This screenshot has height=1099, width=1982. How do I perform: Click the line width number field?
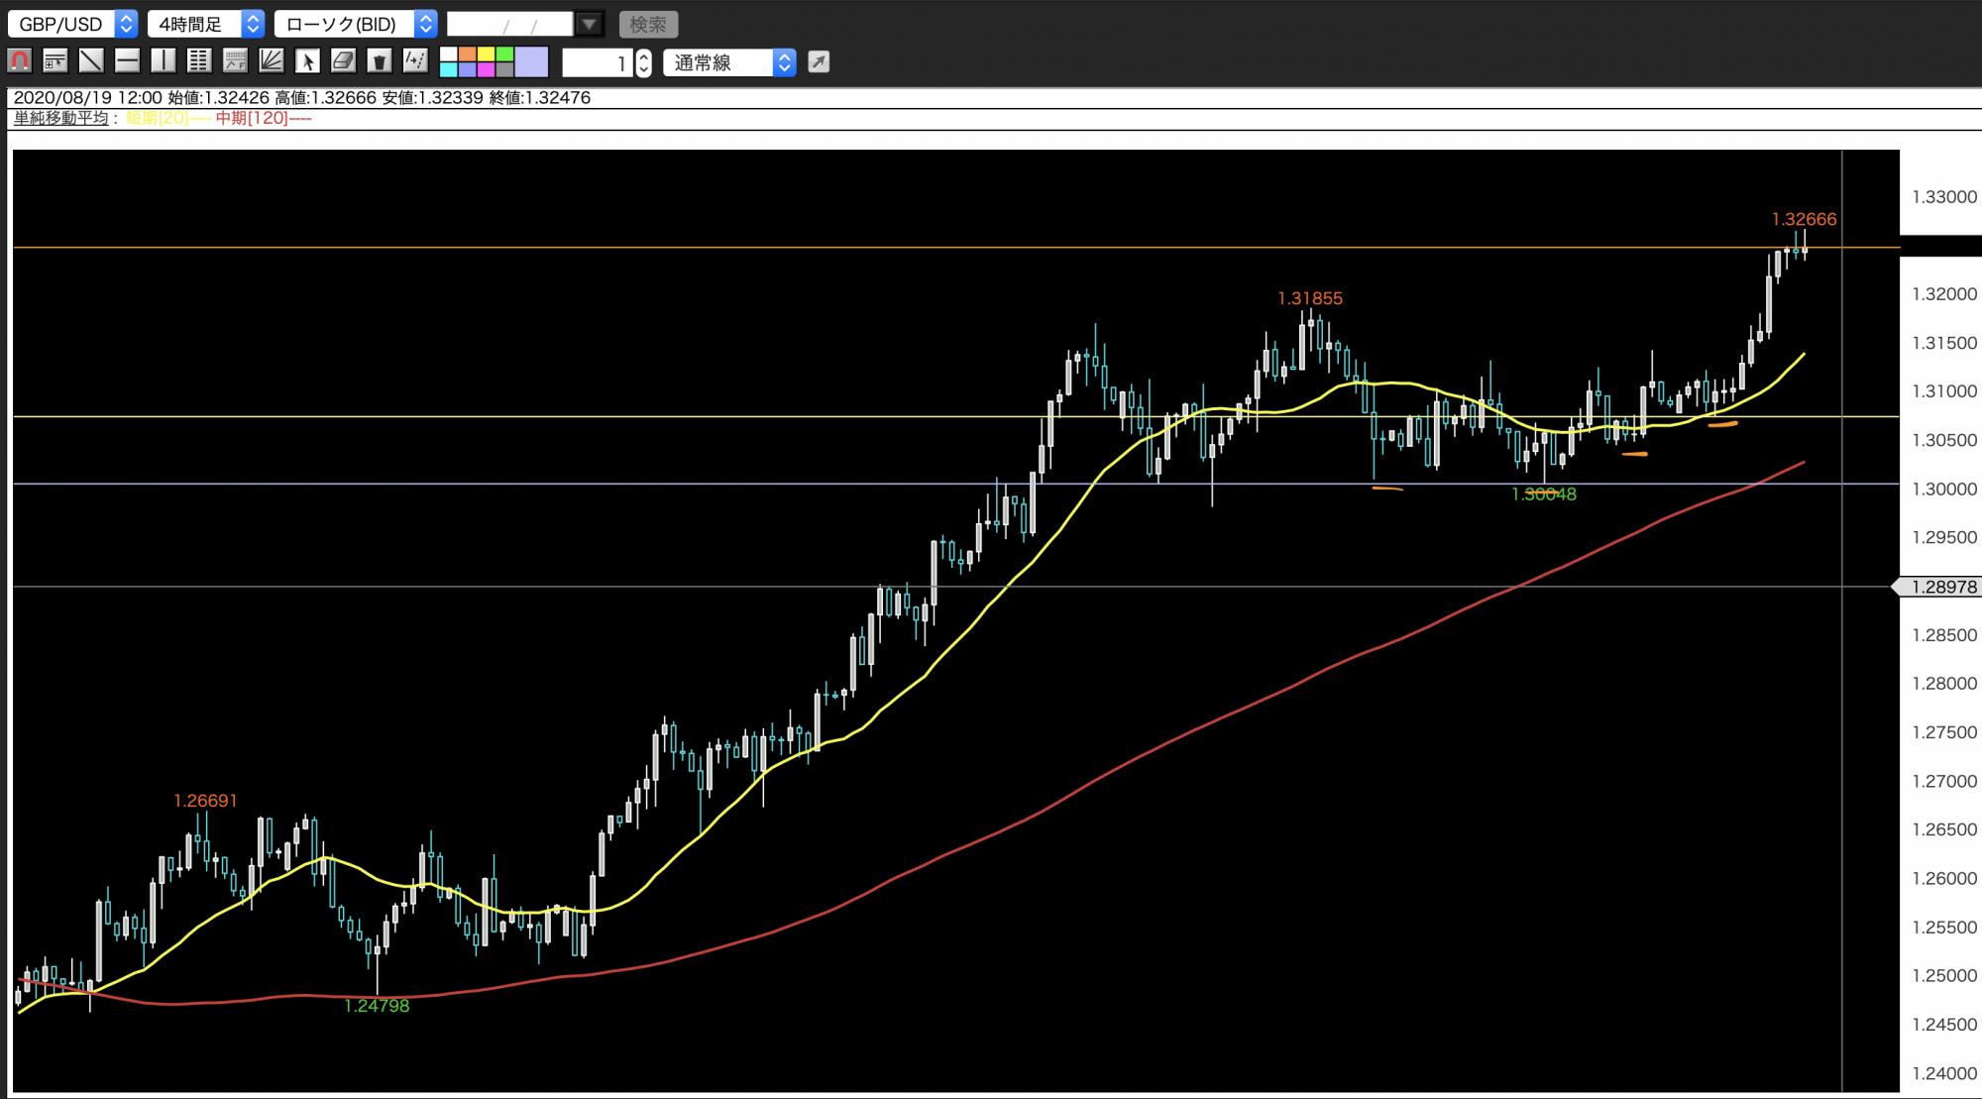(598, 62)
